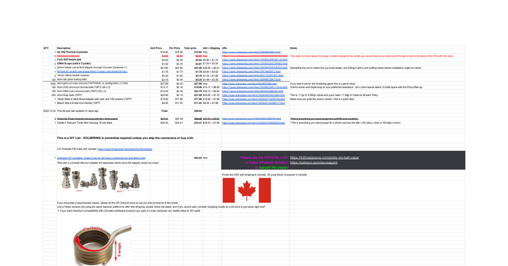Select the Per Price header cell

coord(174,48)
